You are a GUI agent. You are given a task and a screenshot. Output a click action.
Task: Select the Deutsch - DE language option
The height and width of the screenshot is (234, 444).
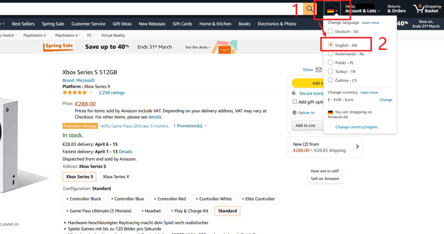pos(331,31)
